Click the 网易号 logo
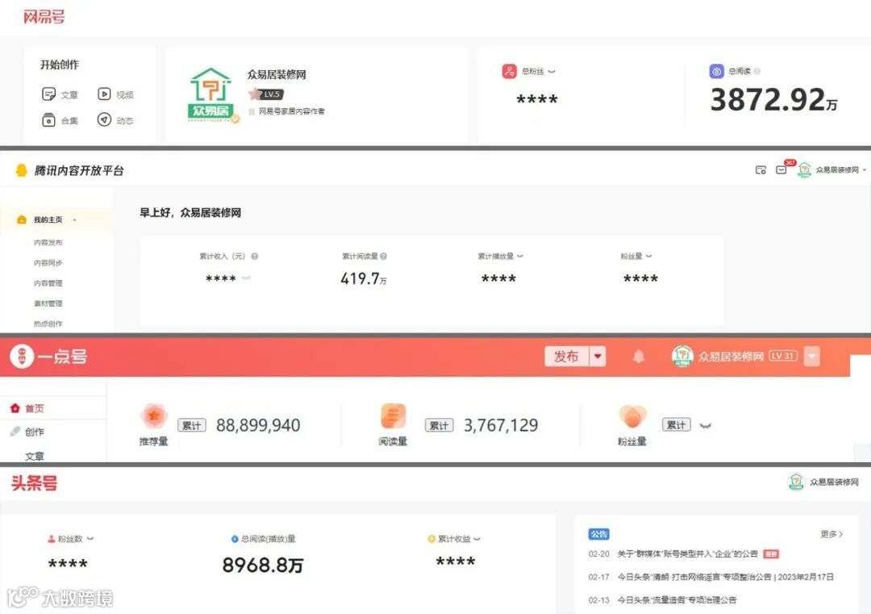This screenshot has width=871, height=614. [x=44, y=17]
